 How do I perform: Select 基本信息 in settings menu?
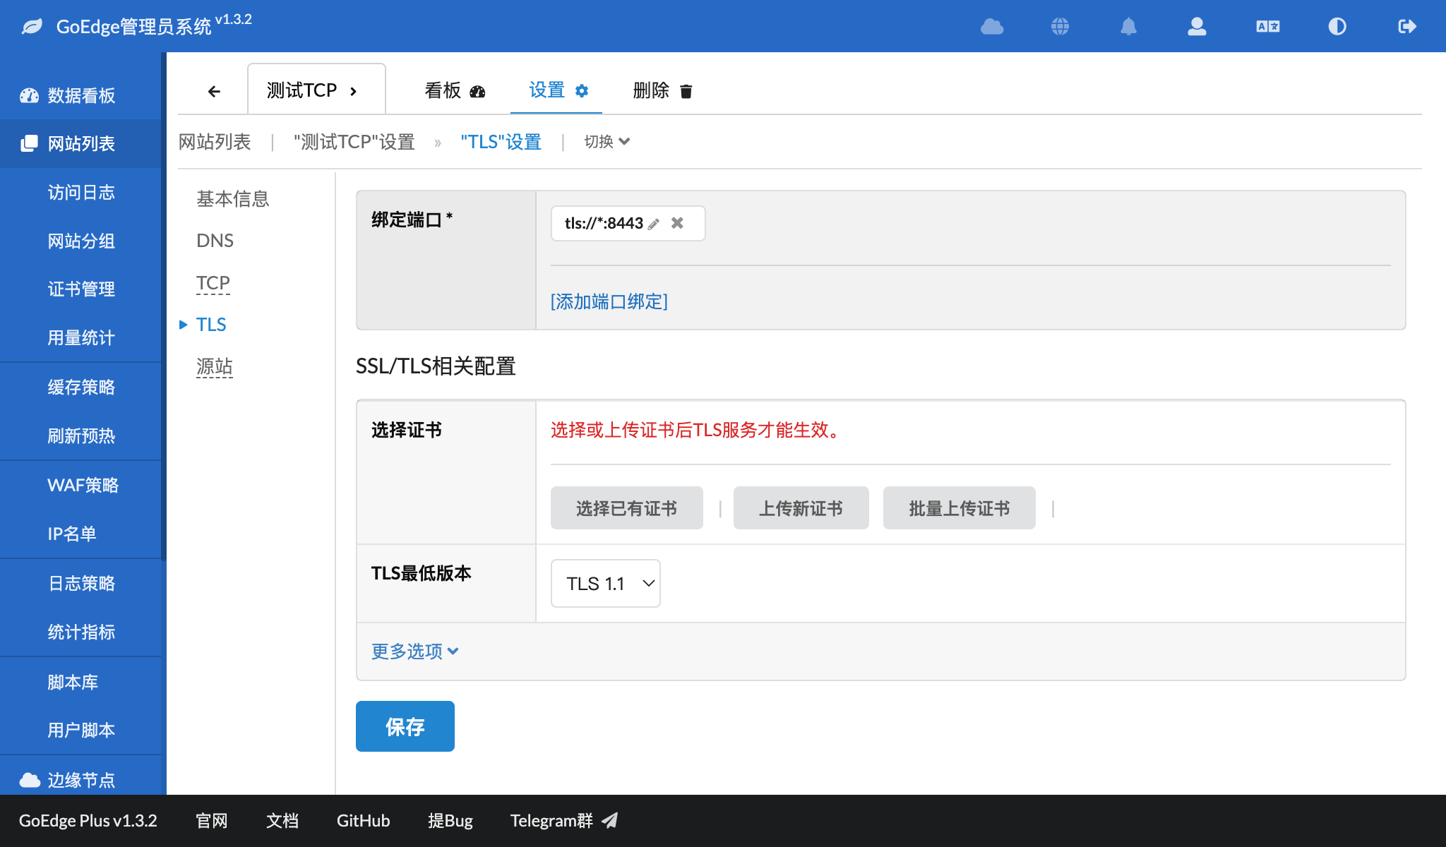(x=233, y=199)
